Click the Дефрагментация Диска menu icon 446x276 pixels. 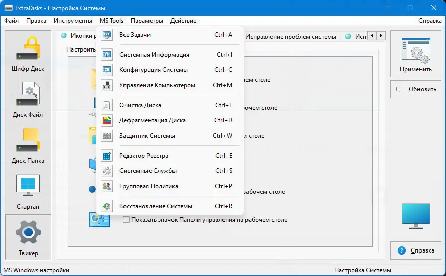click(x=107, y=120)
